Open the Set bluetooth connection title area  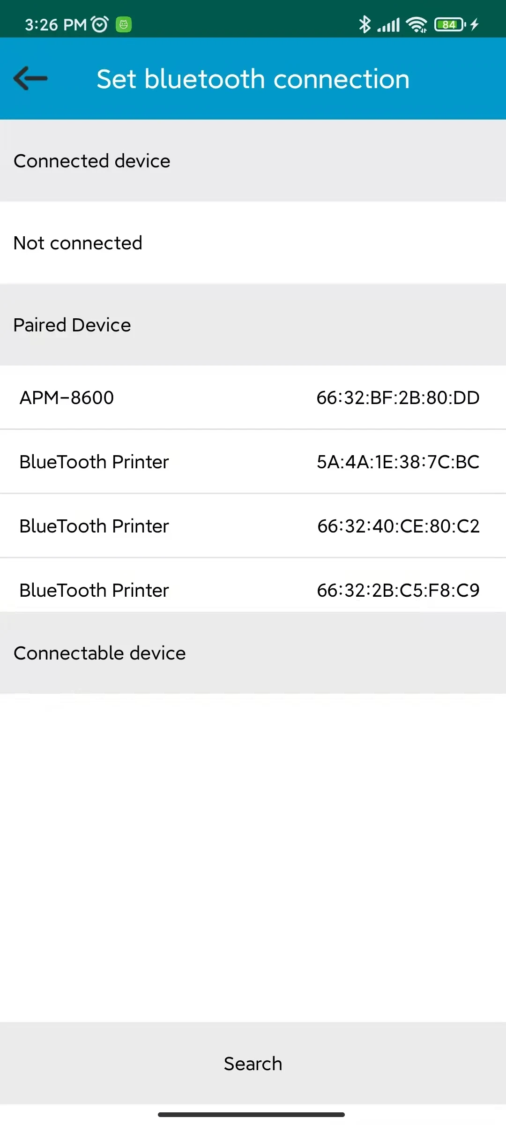pyautogui.click(x=253, y=78)
